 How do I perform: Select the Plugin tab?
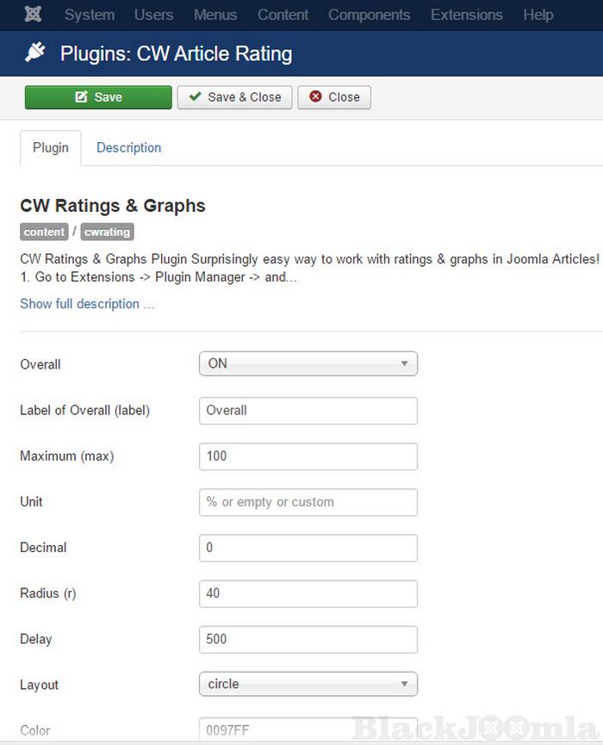click(51, 148)
